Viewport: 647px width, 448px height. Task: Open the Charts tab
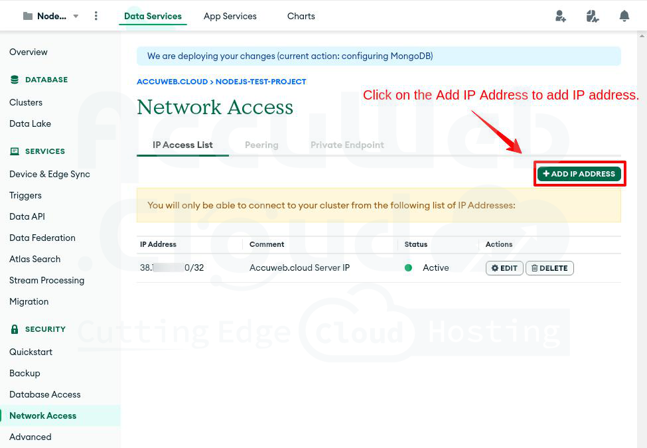[301, 16]
